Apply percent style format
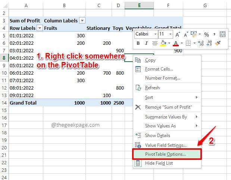The height and width of the screenshot is (180, 231). [206, 34]
